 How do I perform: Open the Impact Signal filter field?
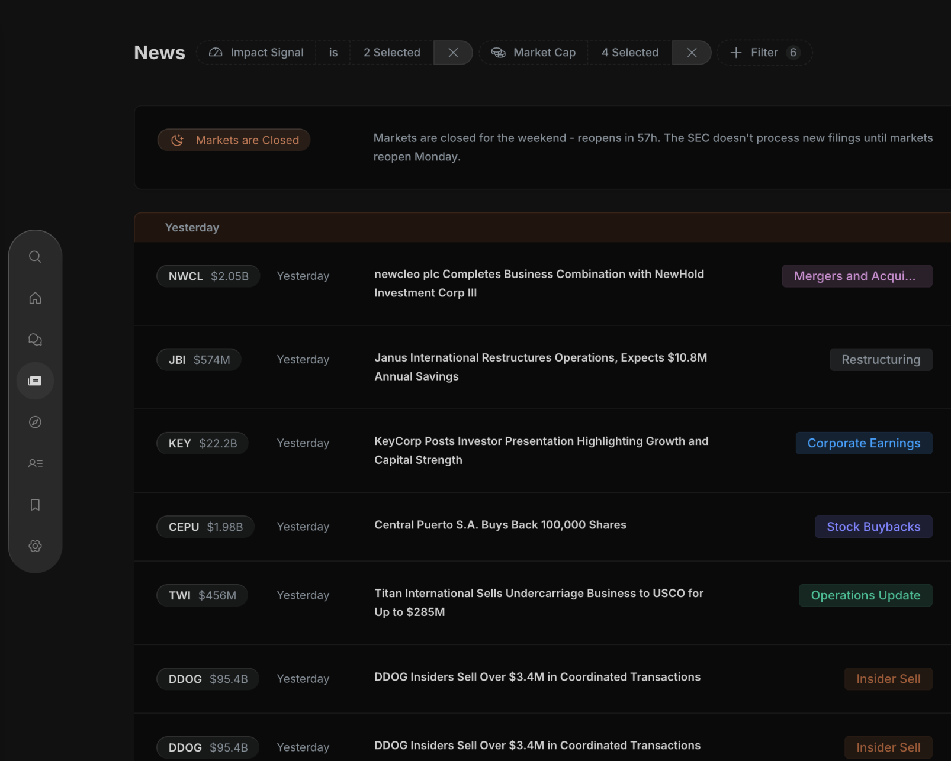click(256, 53)
